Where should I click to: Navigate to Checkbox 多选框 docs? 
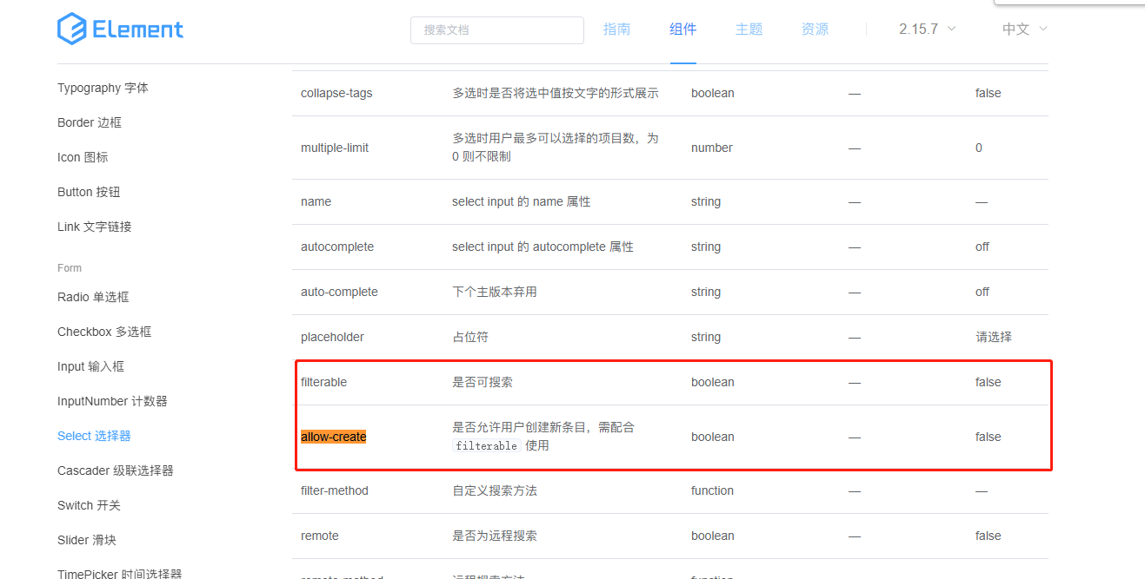point(103,331)
